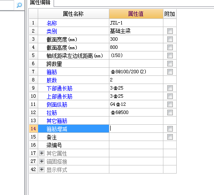Select the 截面高度(mm) property label

(x=62, y=48)
